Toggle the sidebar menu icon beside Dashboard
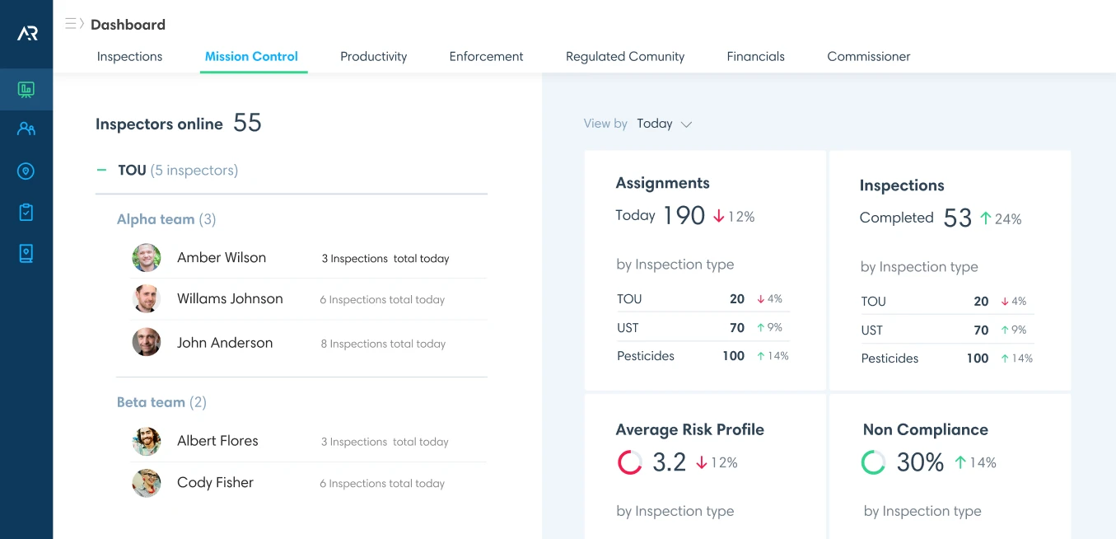Image resolution: width=1116 pixels, height=539 pixels. pyautogui.click(x=74, y=24)
